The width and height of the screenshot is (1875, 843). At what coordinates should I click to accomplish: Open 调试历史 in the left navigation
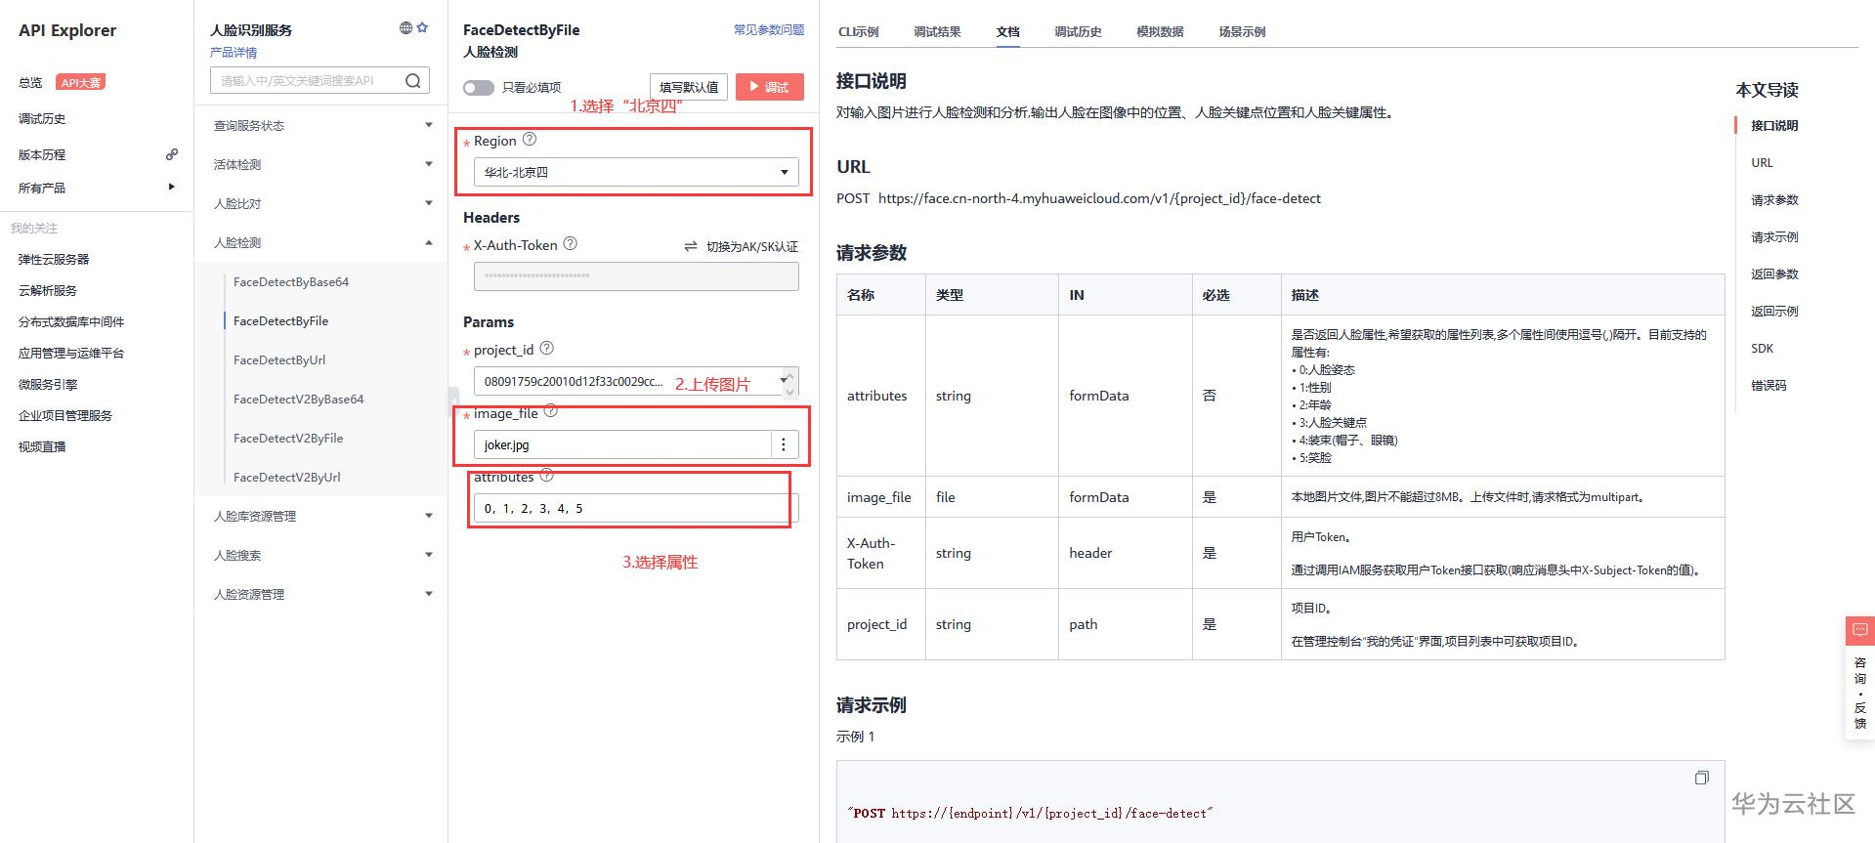point(42,118)
